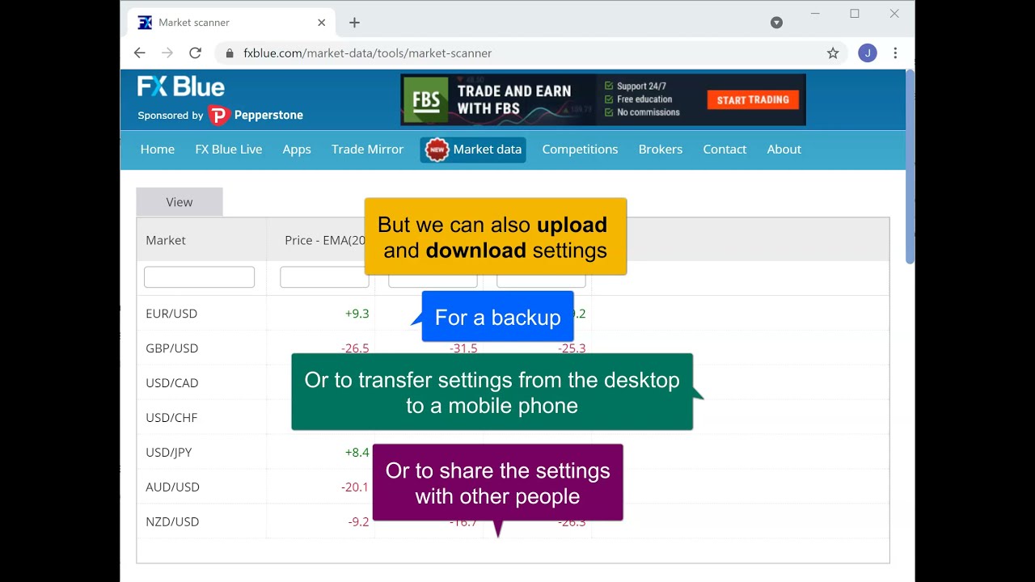
Task: Bookmark this page with the star icon
Action: click(833, 53)
